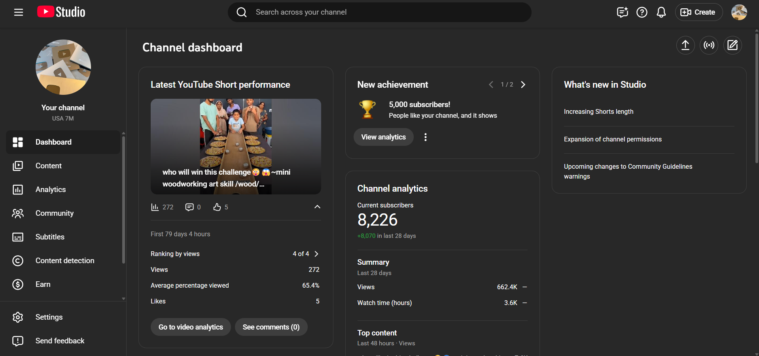Click the create post pencil icon
Image resolution: width=759 pixels, height=356 pixels.
coord(733,45)
